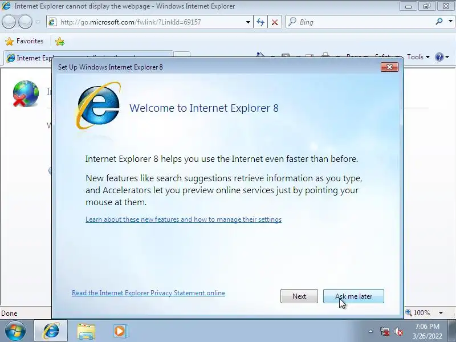Click the browser Back arrow button
The width and height of the screenshot is (456, 342).
(9, 22)
